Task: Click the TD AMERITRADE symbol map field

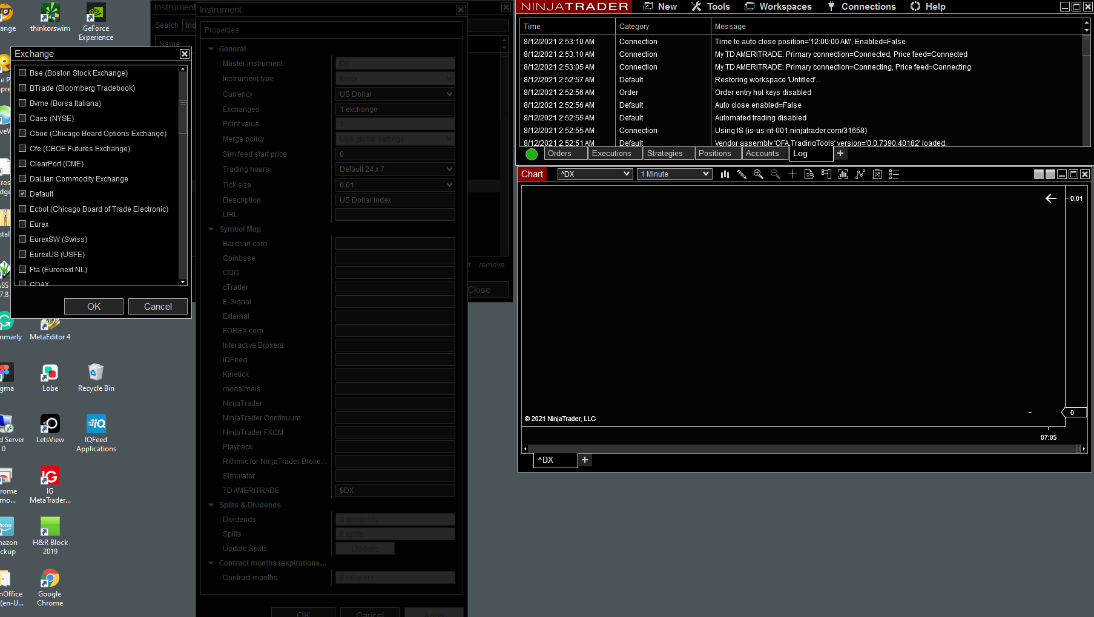Action: point(395,491)
